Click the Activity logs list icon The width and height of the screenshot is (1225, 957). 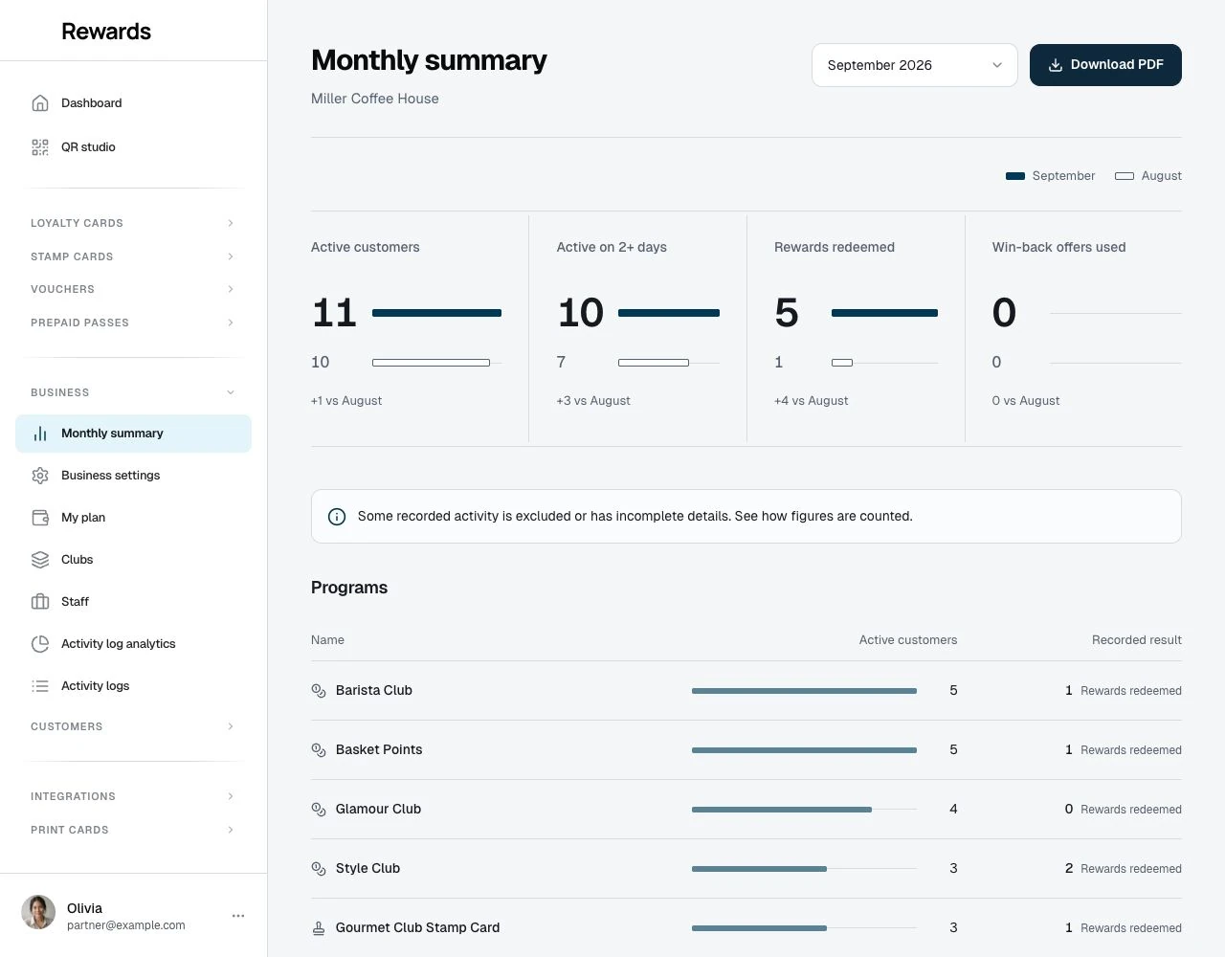coord(40,686)
